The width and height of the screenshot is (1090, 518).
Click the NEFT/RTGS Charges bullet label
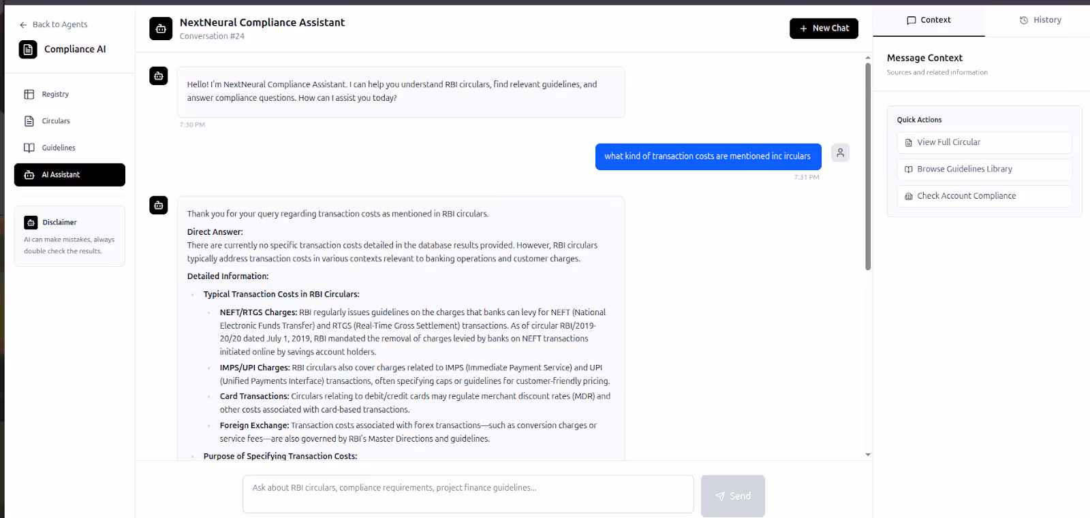[258, 312]
